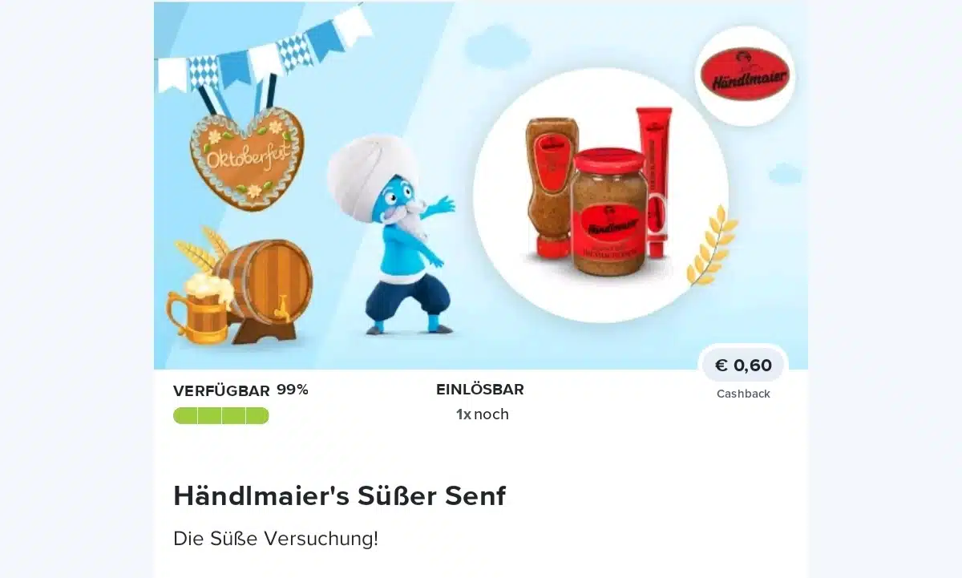The width and height of the screenshot is (962, 578).
Task: Click the VERFÜGBAR 99% label
Action: coord(240,390)
